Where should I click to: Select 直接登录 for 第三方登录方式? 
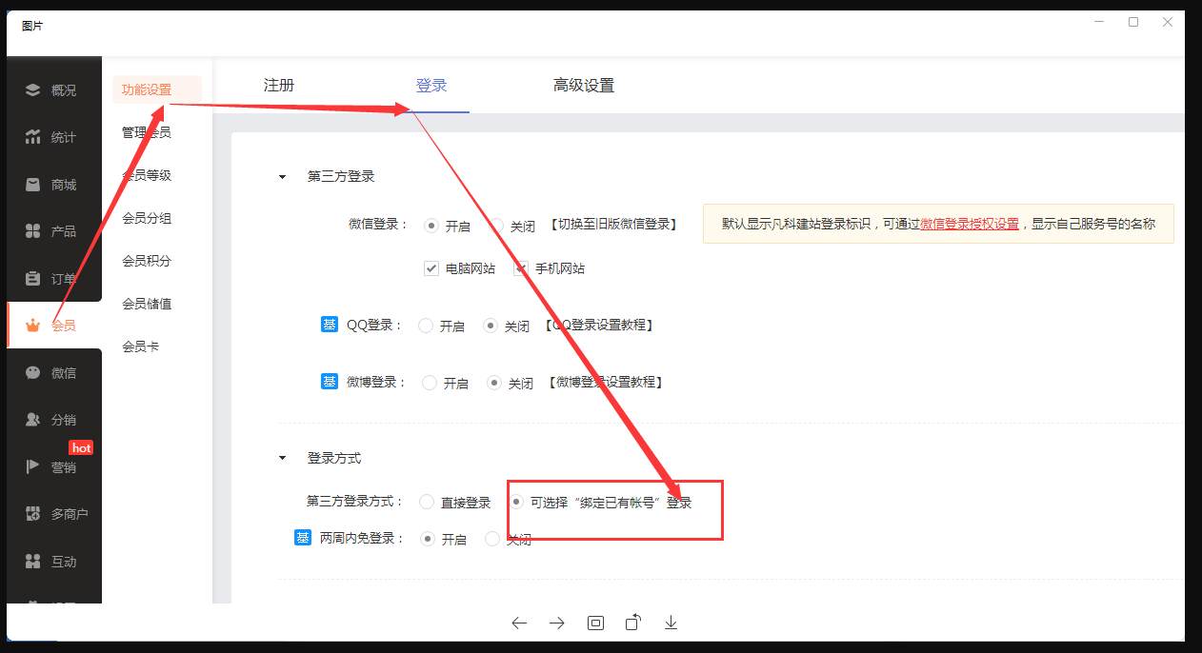pos(427,503)
